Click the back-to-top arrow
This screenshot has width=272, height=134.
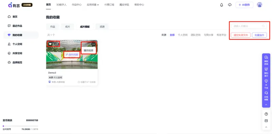coord(266,127)
